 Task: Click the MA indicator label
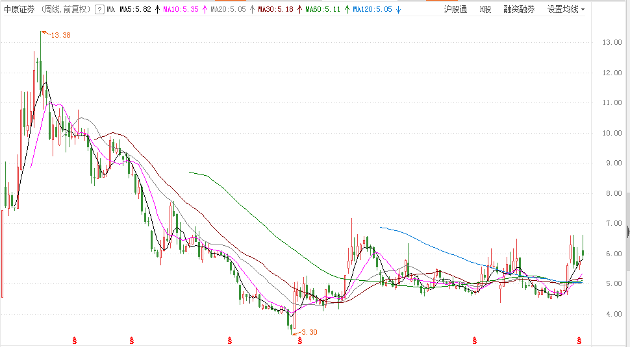point(111,10)
